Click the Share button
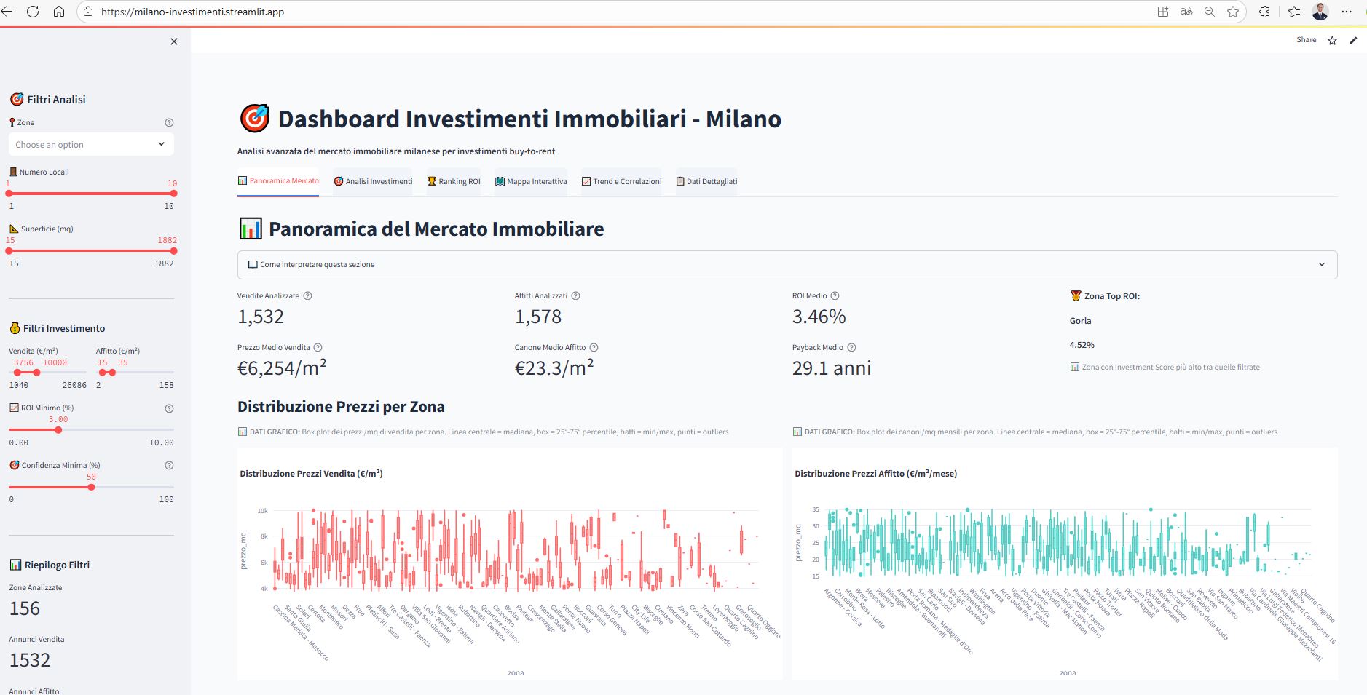The height and width of the screenshot is (695, 1367). pos(1307,40)
